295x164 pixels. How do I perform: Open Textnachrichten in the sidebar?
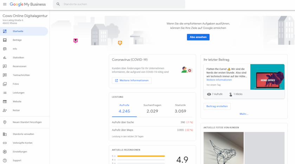tap(24, 75)
